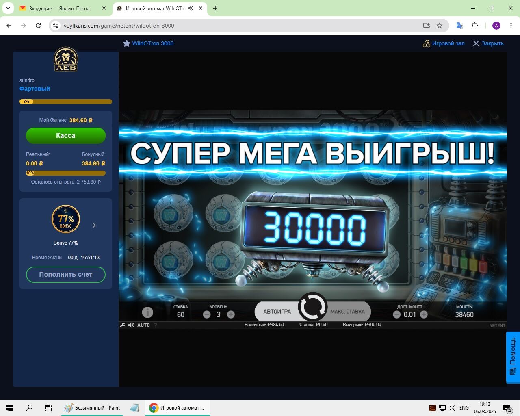Toggle the AUTO option in bottom bar
This screenshot has width=520, height=416.
pos(143,325)
